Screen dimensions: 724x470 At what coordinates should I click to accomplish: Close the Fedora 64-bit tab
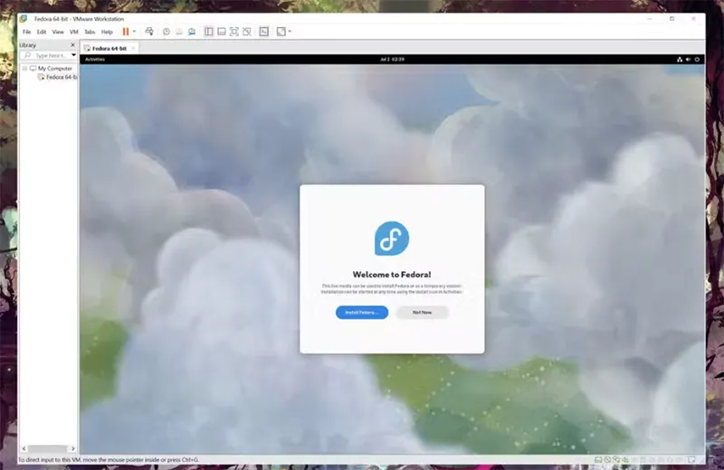[x=133, y=49]
